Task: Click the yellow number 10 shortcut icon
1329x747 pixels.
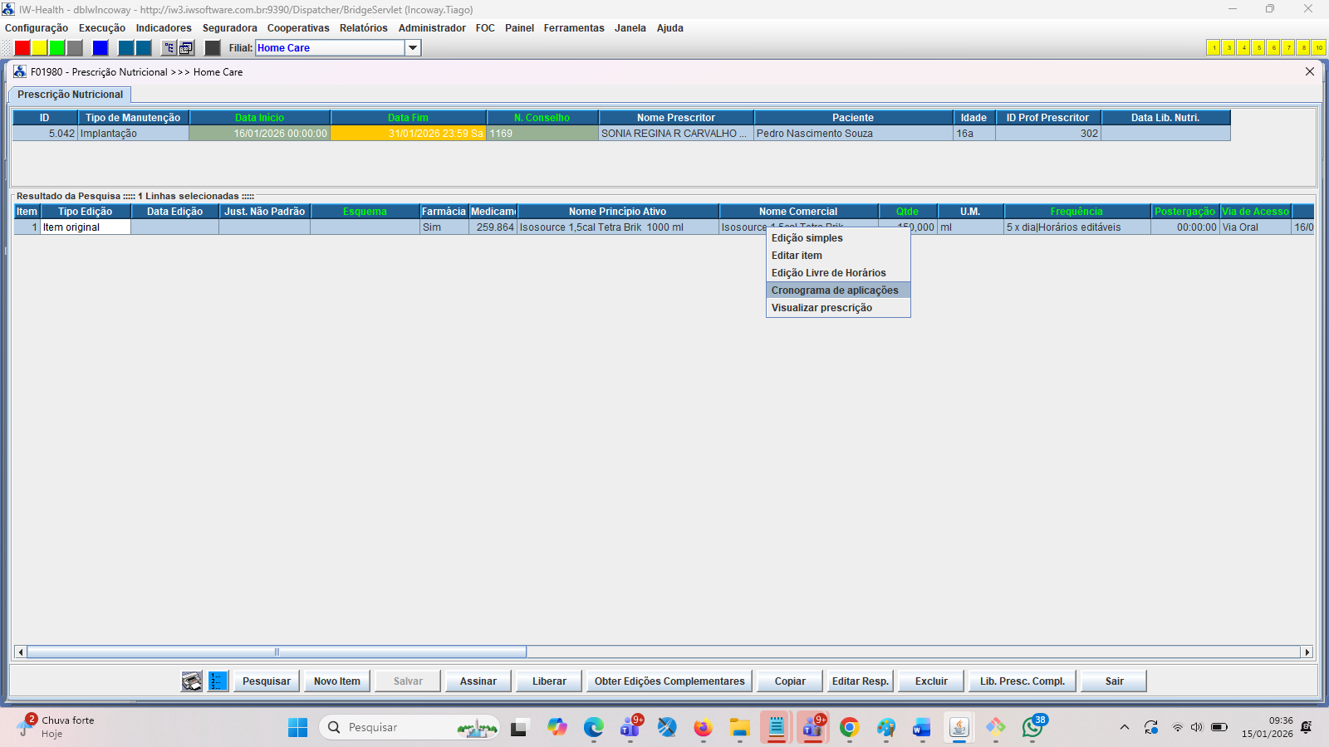Action: [x=1318, y=48]
